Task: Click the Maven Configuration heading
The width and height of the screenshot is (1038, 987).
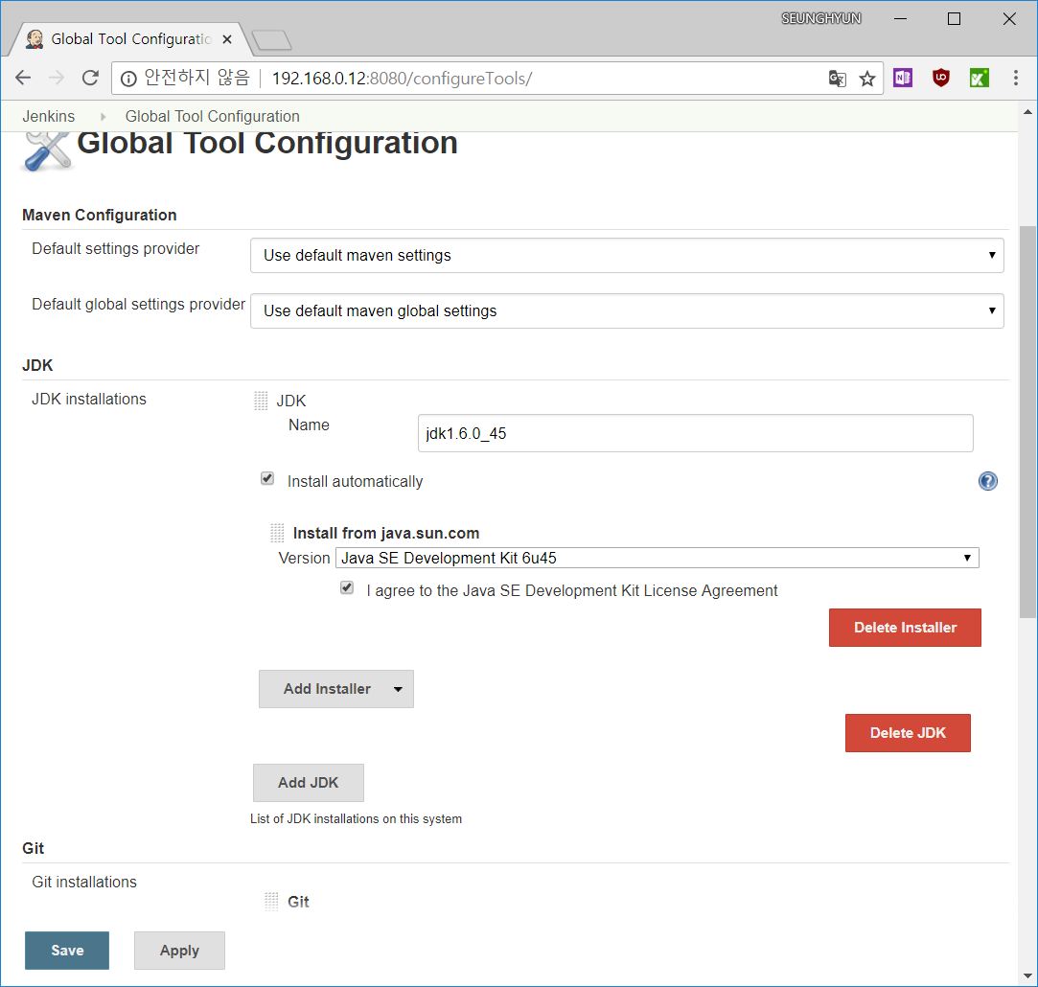Action: (x=100, y=216)
